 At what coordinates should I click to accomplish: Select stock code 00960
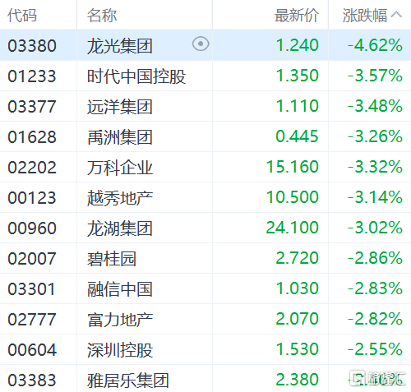coord(32,228)
